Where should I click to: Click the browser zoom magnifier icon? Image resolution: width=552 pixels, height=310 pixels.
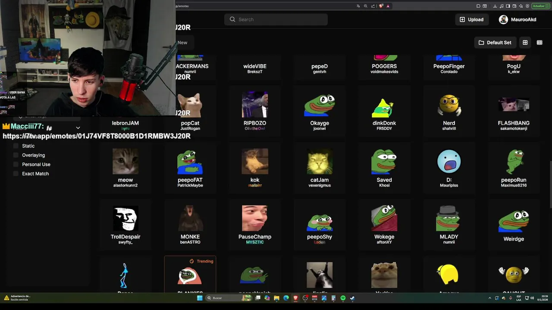(x=366, y=6)
